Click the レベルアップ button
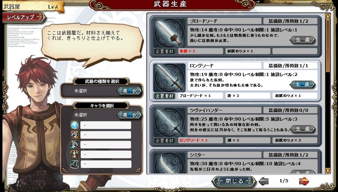338x192 pixels. click(x=24, y=17)
